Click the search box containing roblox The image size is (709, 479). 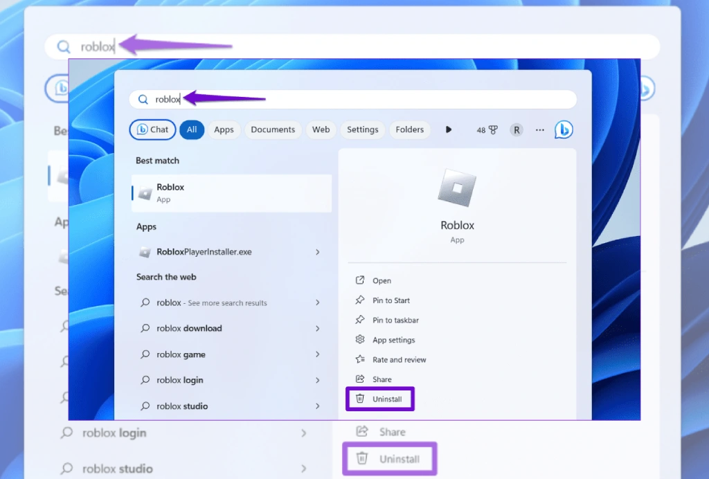click(x=352, y=100)
